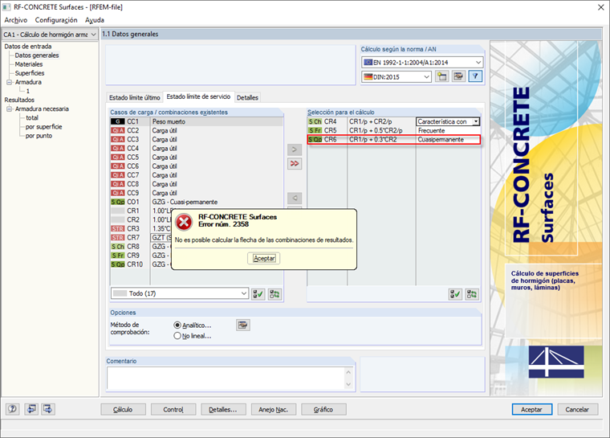The image size is (610, 438).
Task: Add all load cases with the double arrow
Action: click(x=295, y=164)
